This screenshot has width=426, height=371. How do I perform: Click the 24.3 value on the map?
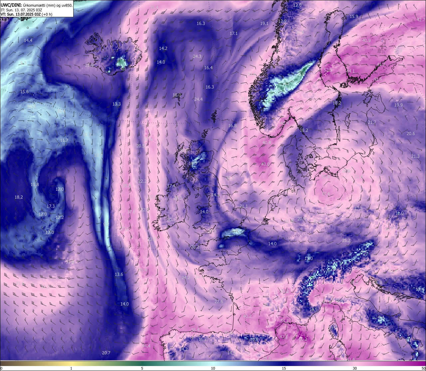click(197, 56)
